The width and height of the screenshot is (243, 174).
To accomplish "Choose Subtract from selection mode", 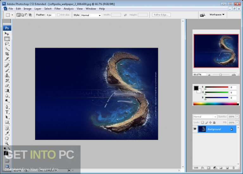I will click(26, 15).
